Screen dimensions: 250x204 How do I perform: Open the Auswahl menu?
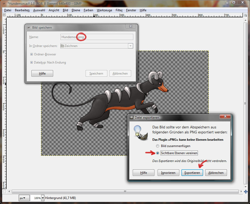39,10
